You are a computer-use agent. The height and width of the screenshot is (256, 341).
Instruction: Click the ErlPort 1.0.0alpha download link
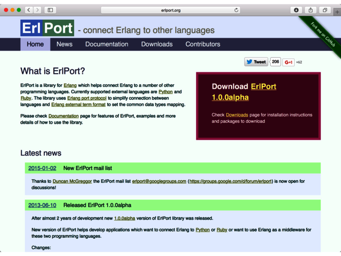point(244,92)
